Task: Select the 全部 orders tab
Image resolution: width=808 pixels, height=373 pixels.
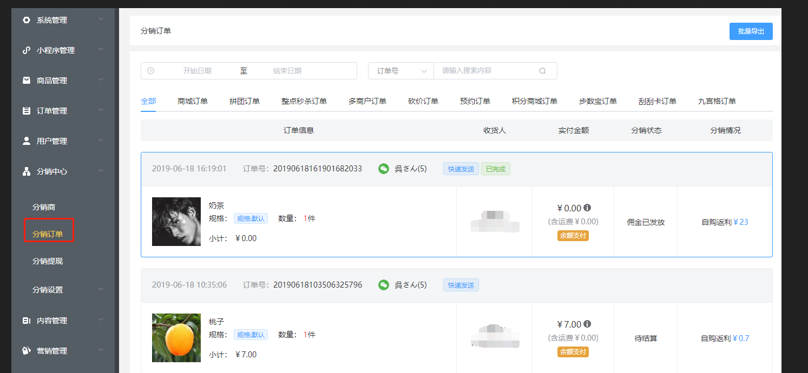Action: 148,101
